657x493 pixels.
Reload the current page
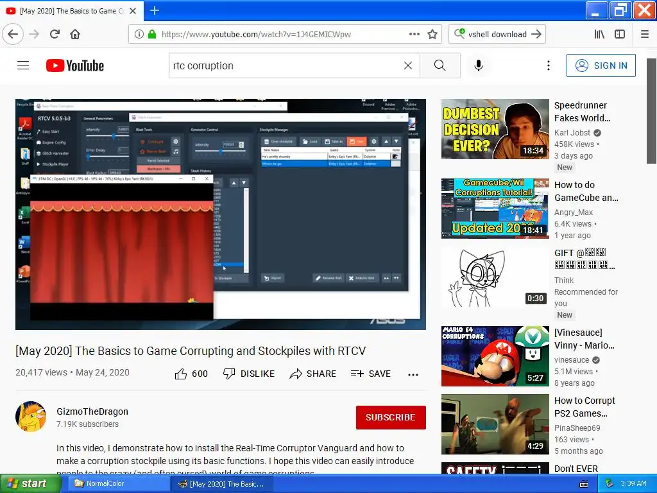pyautogui.click(x=55, y=34)
